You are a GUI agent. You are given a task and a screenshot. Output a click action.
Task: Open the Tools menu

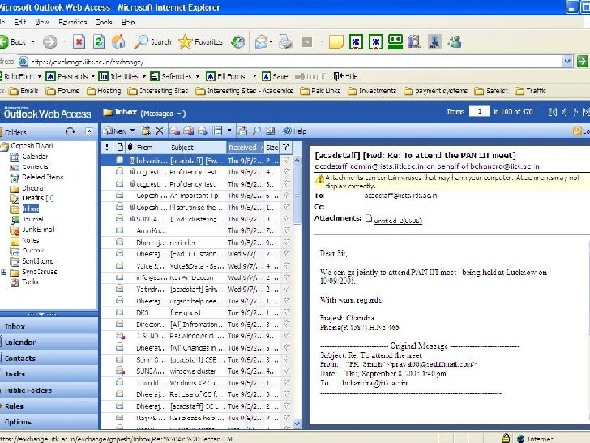(x=104, y=22)
